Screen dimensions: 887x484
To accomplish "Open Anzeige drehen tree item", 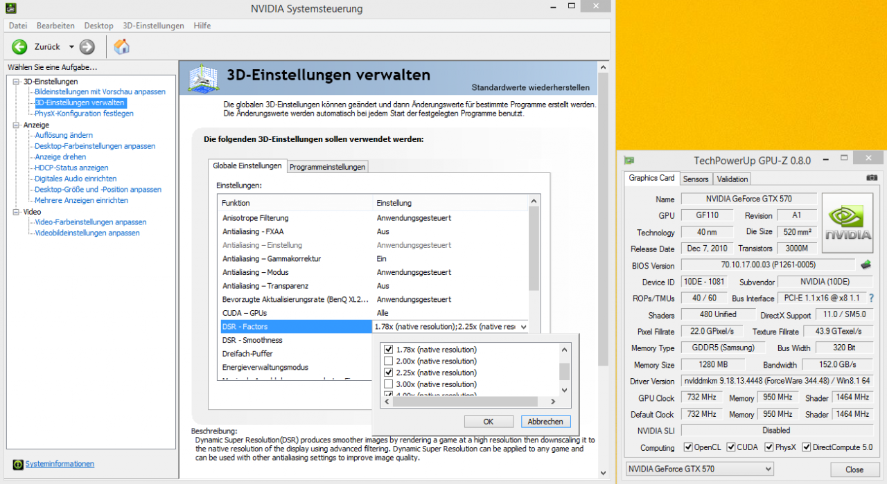I will tap(60, 157).
